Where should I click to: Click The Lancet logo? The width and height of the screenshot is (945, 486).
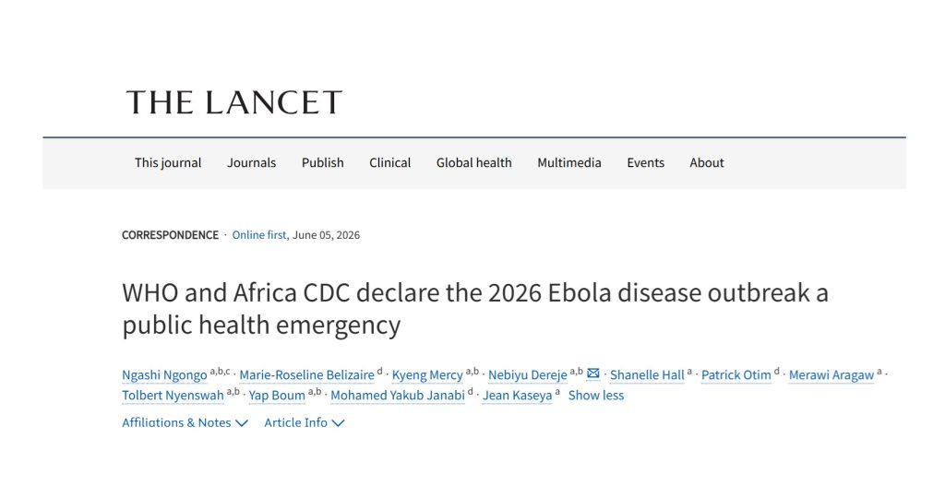click(233, 102)
